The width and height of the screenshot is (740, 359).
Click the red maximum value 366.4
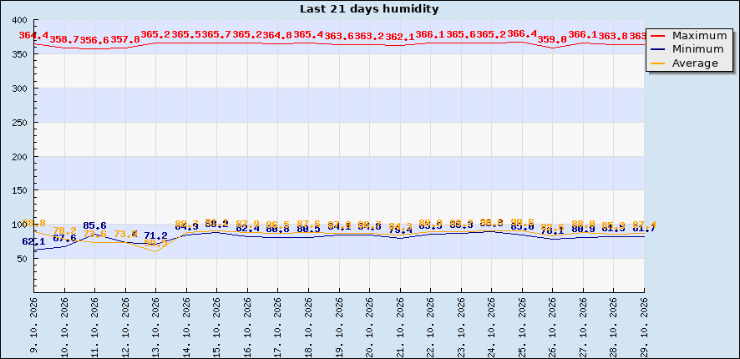523,34
